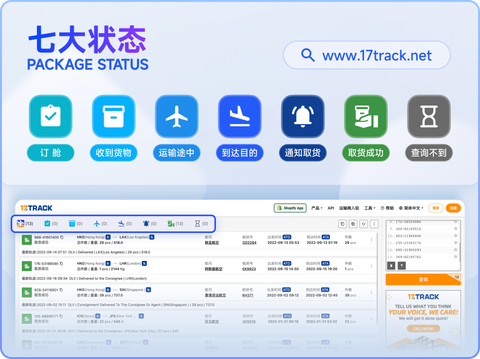Screen dimensions: 480x359
Task: Click the checkmark 订舱 status filter icon
Action: coord(47,223)
